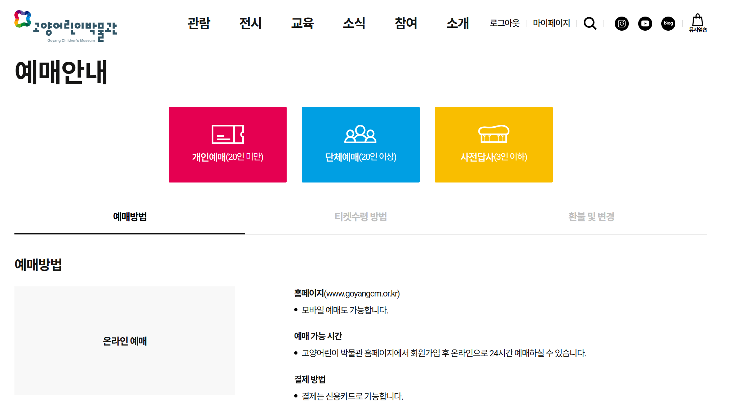Go to 마이페이지 link
Screen dimensions: 733x409
[x=551, y=23]
